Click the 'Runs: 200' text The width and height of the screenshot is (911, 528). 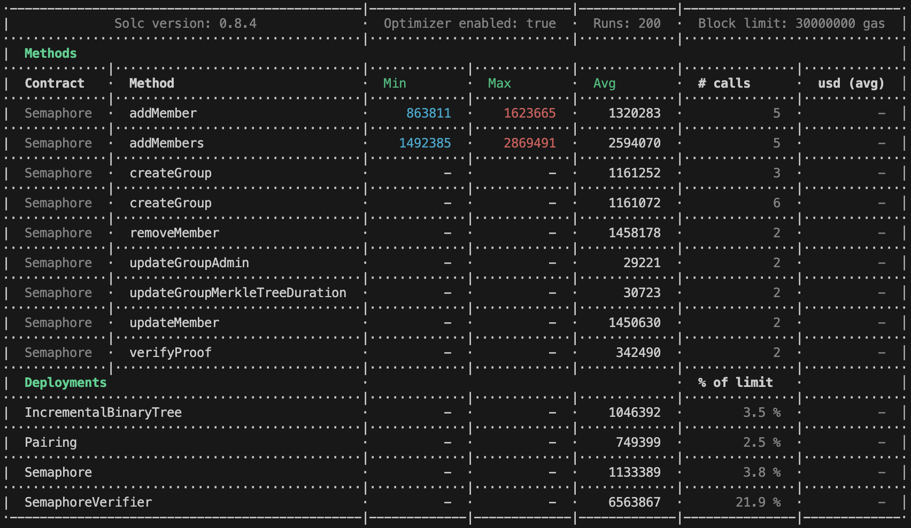click(627, 24)
